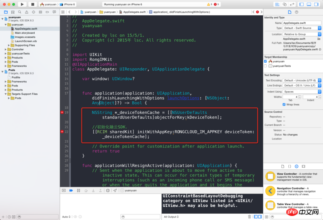Image resolution: width=323 pixels, height=220 pixels.
Task: Click the Name field containing AppDelegate.swift
Action: [302, 23]
